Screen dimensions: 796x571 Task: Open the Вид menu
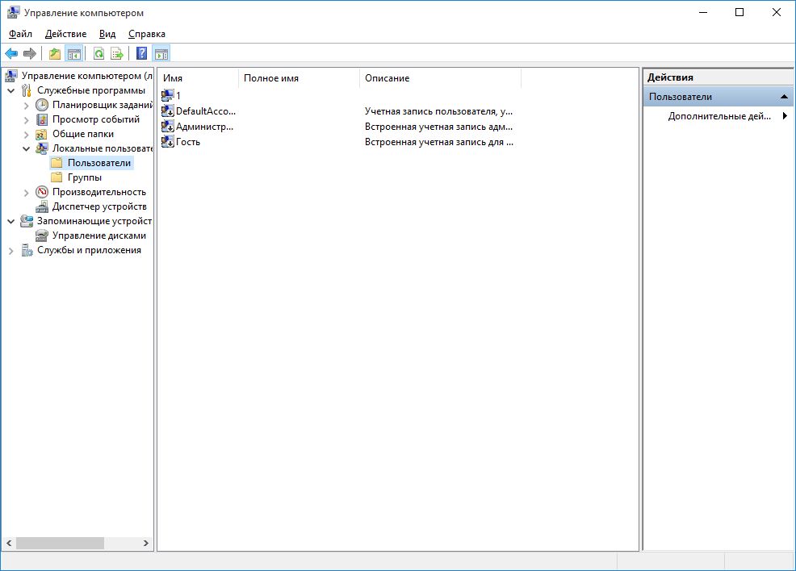point(107,34)
